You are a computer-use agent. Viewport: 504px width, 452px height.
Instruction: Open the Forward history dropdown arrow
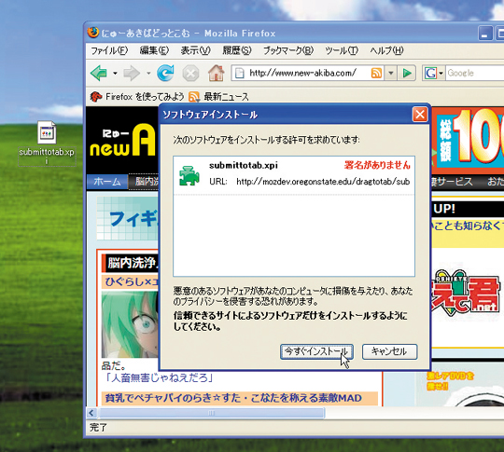(x=148, y=74)
